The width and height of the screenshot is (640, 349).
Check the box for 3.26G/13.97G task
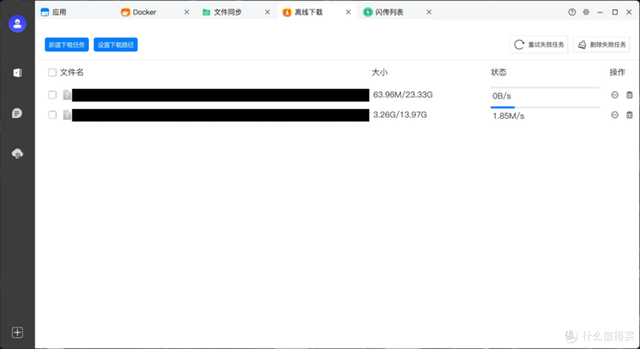(x=52, y=115)
